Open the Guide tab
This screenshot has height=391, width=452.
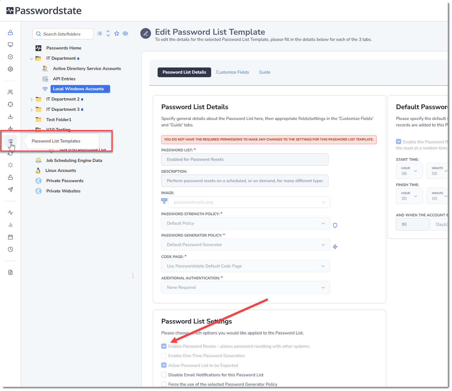pyautogui.click(x=265, y=72)
